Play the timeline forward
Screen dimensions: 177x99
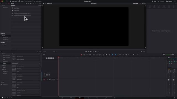pyautogui.click(x=93, y=52)
